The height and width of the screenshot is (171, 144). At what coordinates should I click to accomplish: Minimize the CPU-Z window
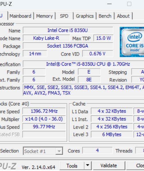109,4
